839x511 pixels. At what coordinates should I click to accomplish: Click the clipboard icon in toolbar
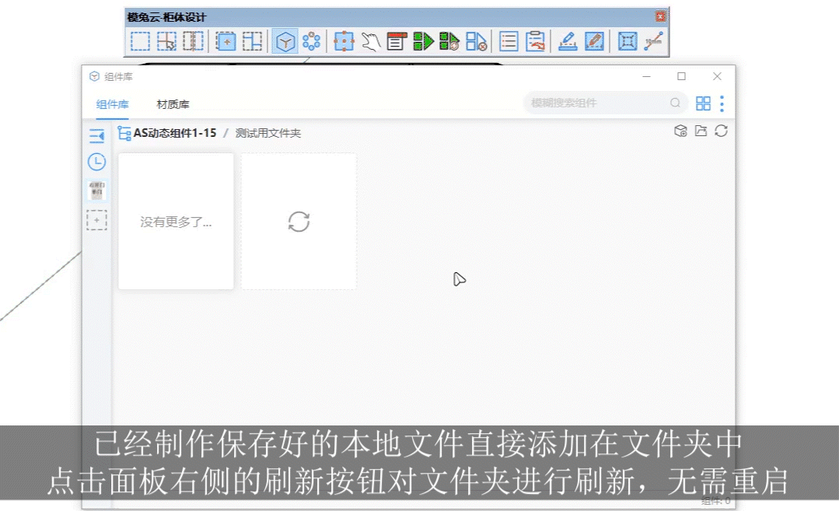[x=535, y=41]
